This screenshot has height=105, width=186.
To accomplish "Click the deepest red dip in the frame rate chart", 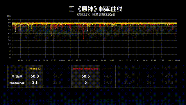I will pos(83,38).
